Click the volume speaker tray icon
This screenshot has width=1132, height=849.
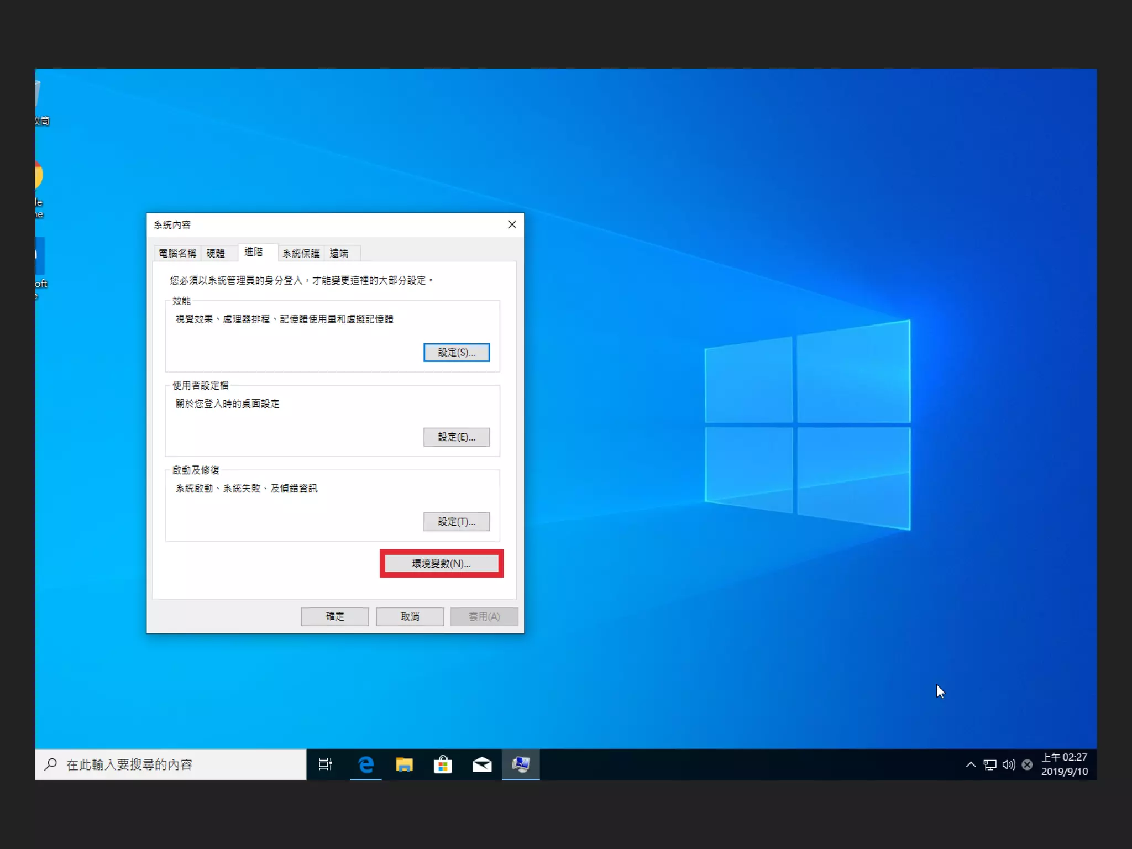[x=1008, y=764]
